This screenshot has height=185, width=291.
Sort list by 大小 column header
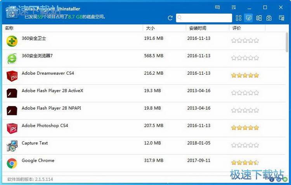(x=150, y=28)
